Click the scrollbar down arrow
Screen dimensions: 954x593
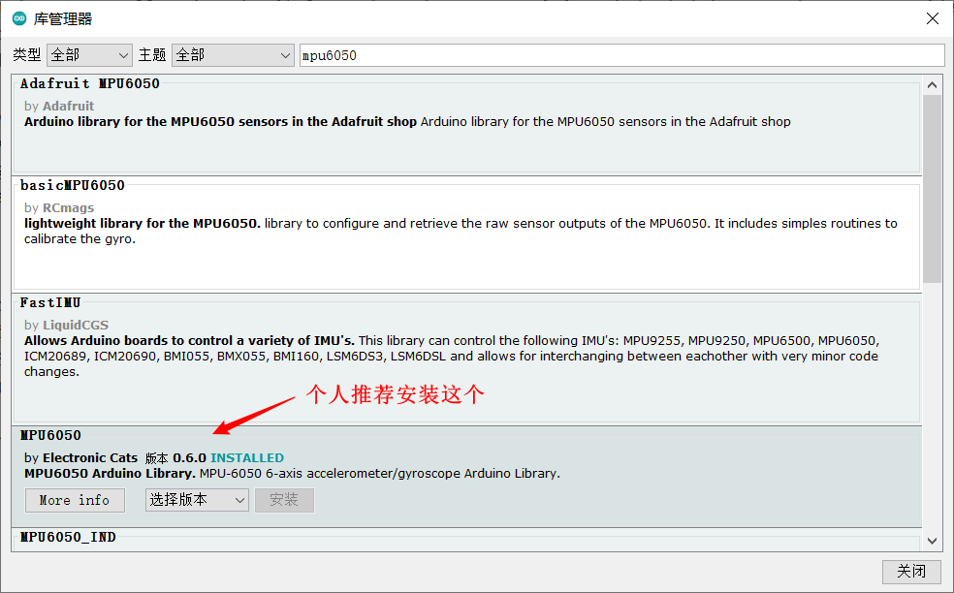tap(932, 541)
